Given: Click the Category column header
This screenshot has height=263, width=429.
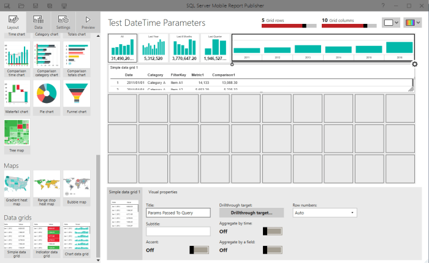Looking at the screenshot, I should [155, 75].
